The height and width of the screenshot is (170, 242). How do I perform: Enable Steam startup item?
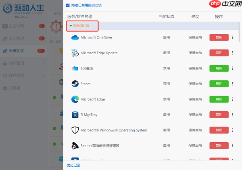click(219, 84)
